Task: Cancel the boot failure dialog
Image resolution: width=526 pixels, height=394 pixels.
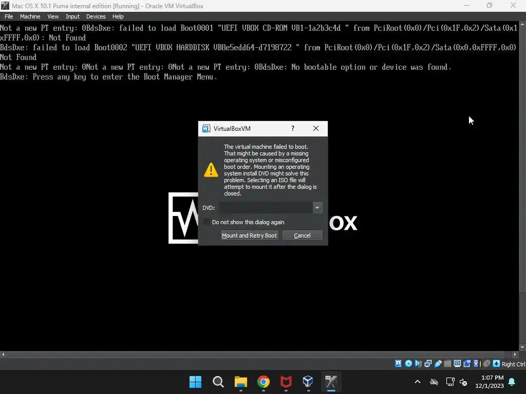Action: (302, 235)
